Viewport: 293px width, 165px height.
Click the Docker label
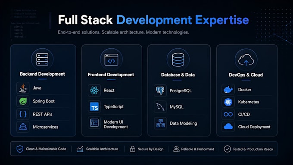pyautogui.click(x=245, y=90)
